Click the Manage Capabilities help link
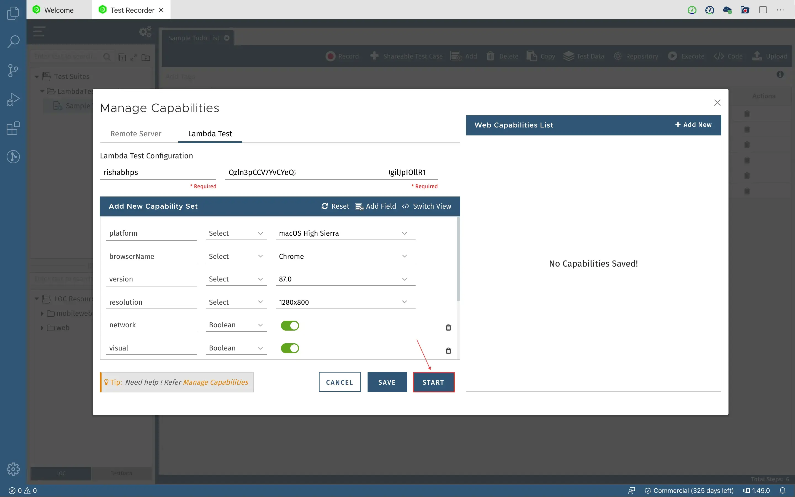 coord(215,382)
